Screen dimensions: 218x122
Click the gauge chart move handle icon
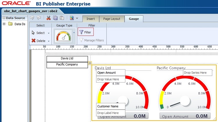(90, 63)
